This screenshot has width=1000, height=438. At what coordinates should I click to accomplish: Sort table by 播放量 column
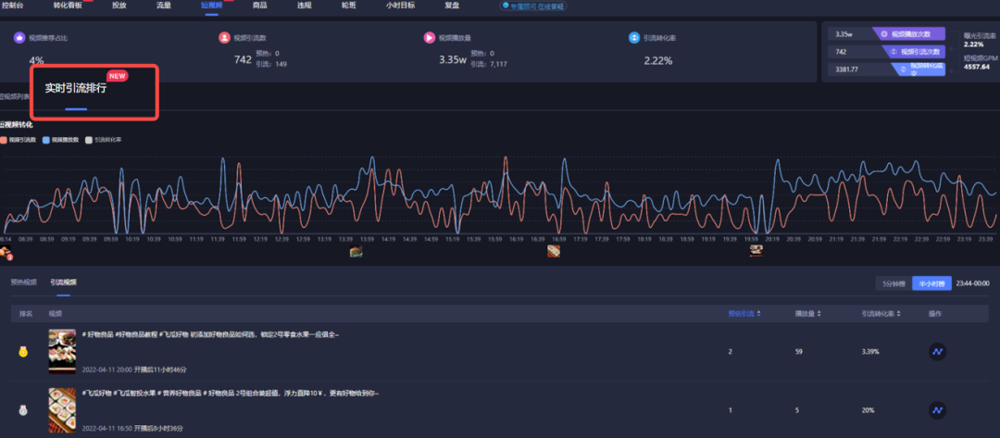pyautogui.click(x=806, y=314)
